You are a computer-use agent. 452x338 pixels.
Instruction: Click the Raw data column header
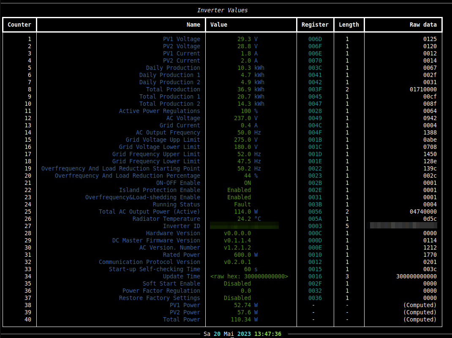[x=423, y=25]
